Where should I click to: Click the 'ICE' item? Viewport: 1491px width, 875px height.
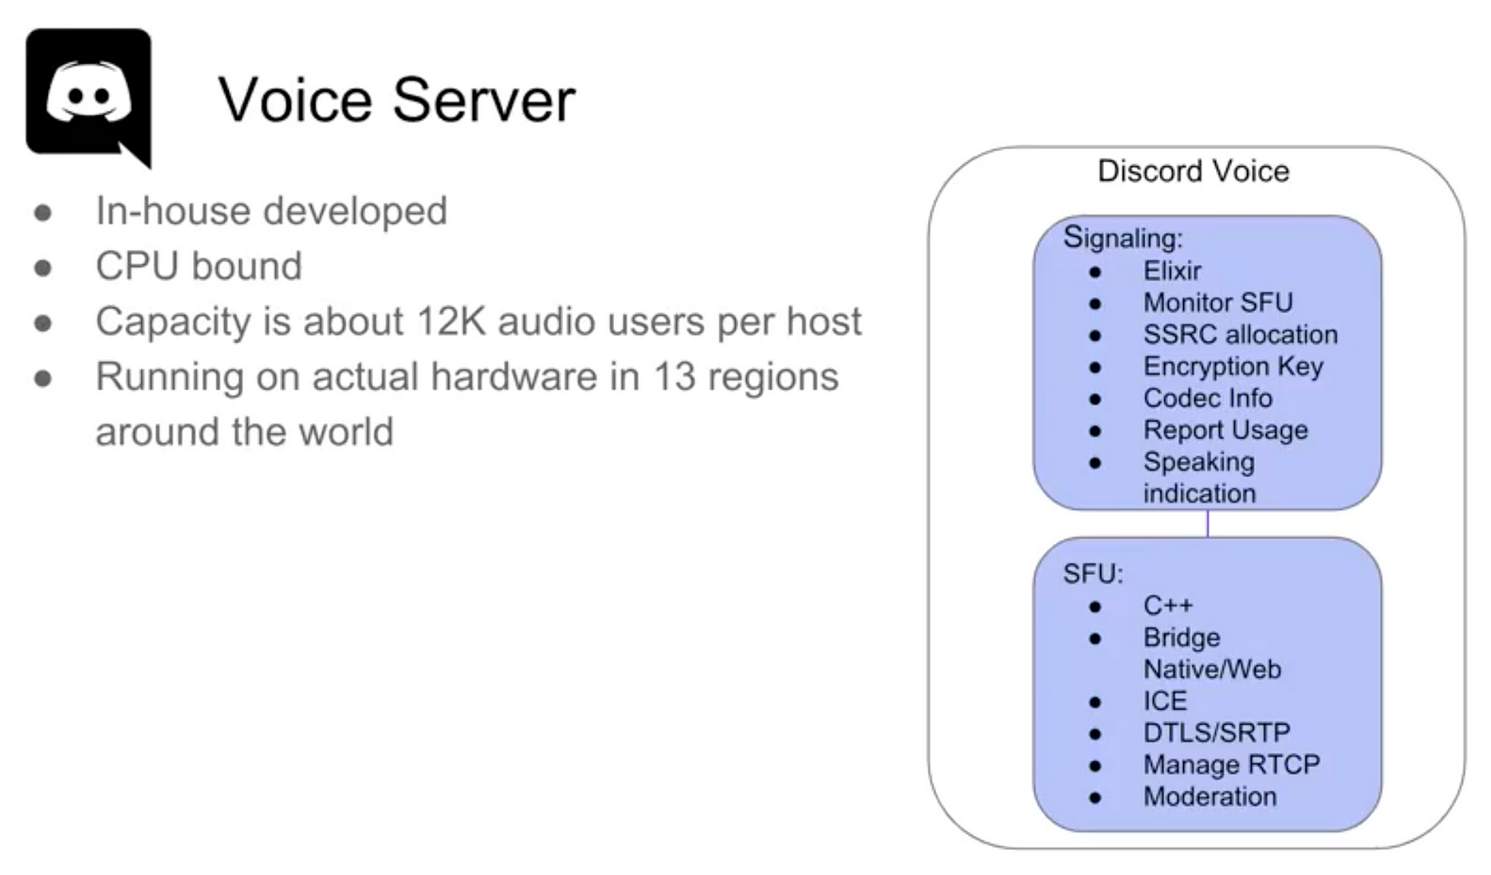[x=1165, y=701]
